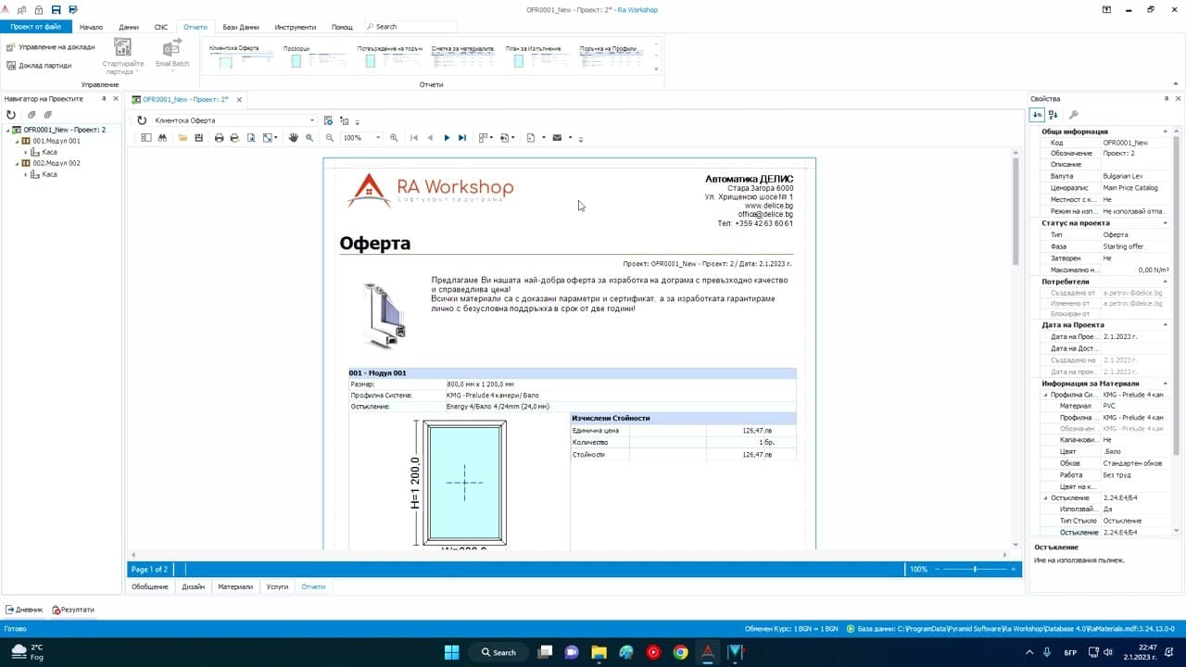Open the Дневник panel
Screen dimensions: 1186x667
point(24,610)
